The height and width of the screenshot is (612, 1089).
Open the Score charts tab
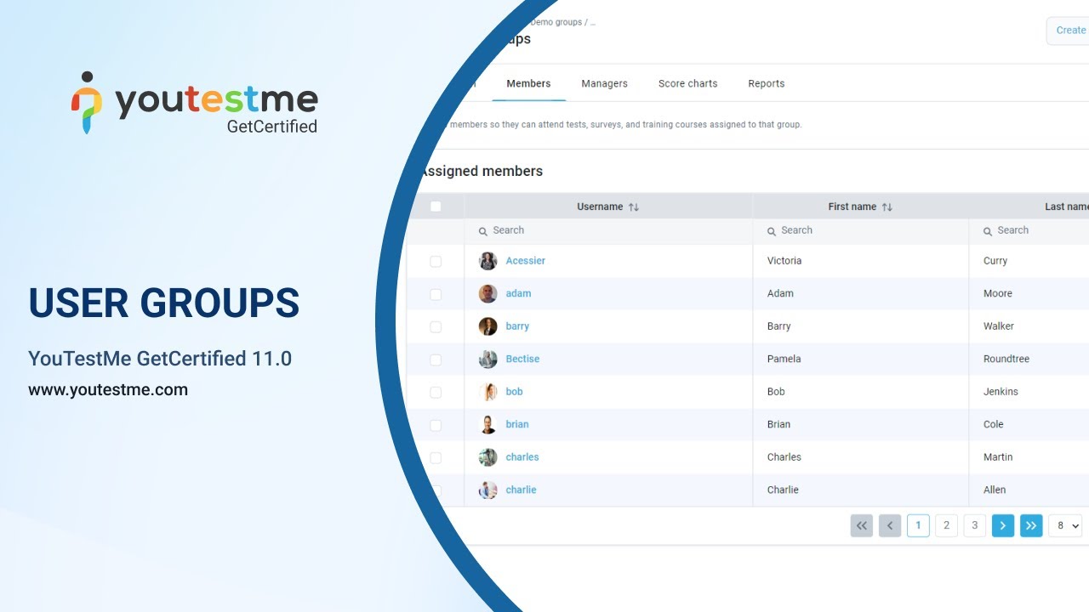687,83
